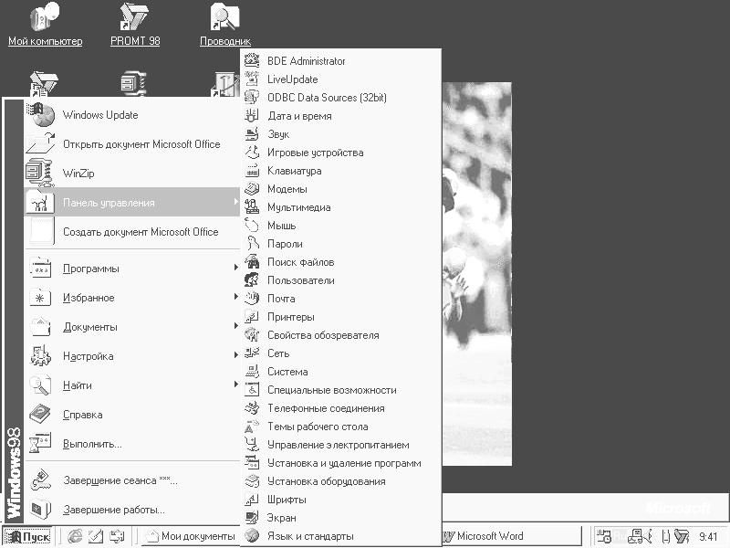Viewport: 730px width, 548px height.
Task: Open ODBC Data Sources (32bit) icon
Action: [252, 98]
